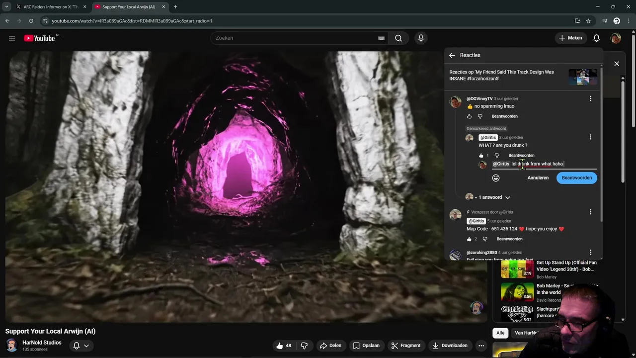The width and height of the screenshot is (636, 358).
Task: Open more actions ellipsis below video
Action: point(481,346)
